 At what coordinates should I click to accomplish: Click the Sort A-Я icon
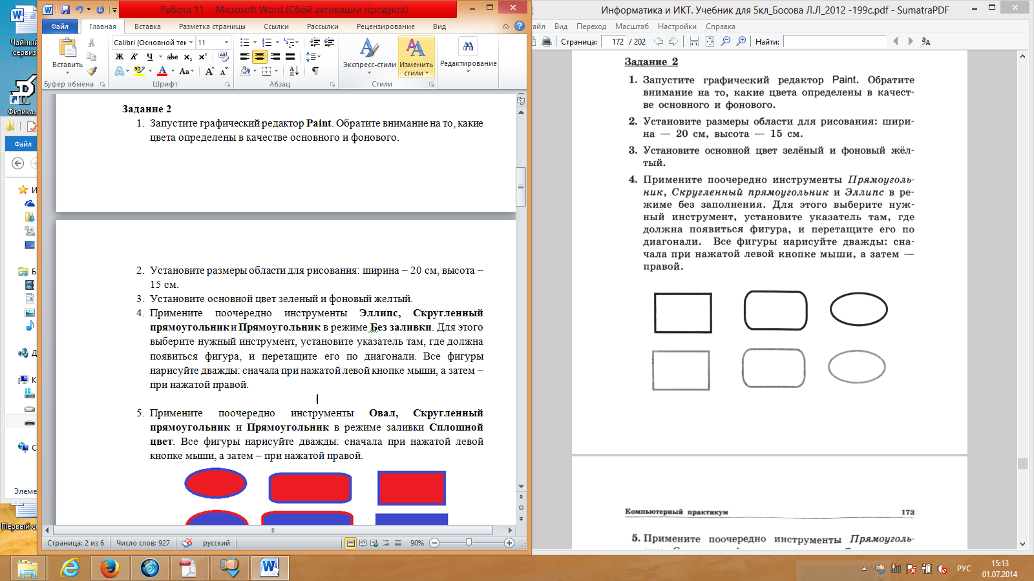[294, 71]
